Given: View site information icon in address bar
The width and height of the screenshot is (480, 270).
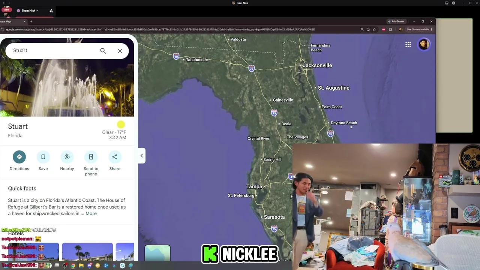Looking at the screenshot, I should click(x=3, y=29).
